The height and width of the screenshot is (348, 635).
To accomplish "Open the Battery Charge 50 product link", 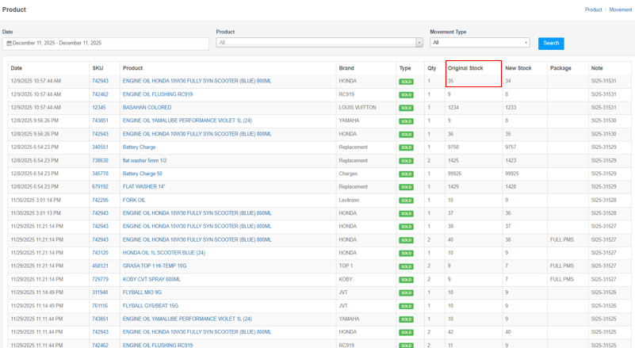I will [x=142, y=174].
